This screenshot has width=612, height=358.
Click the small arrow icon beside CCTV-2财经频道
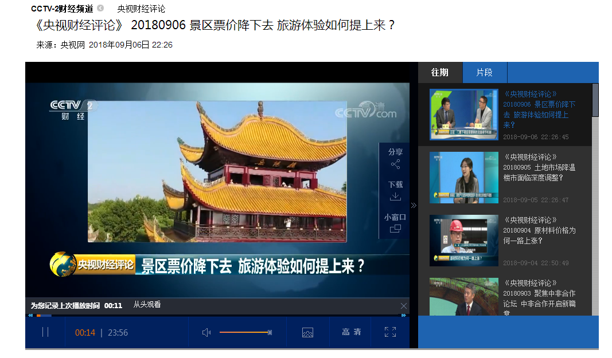pyautogui.click(x=101, y=9)
